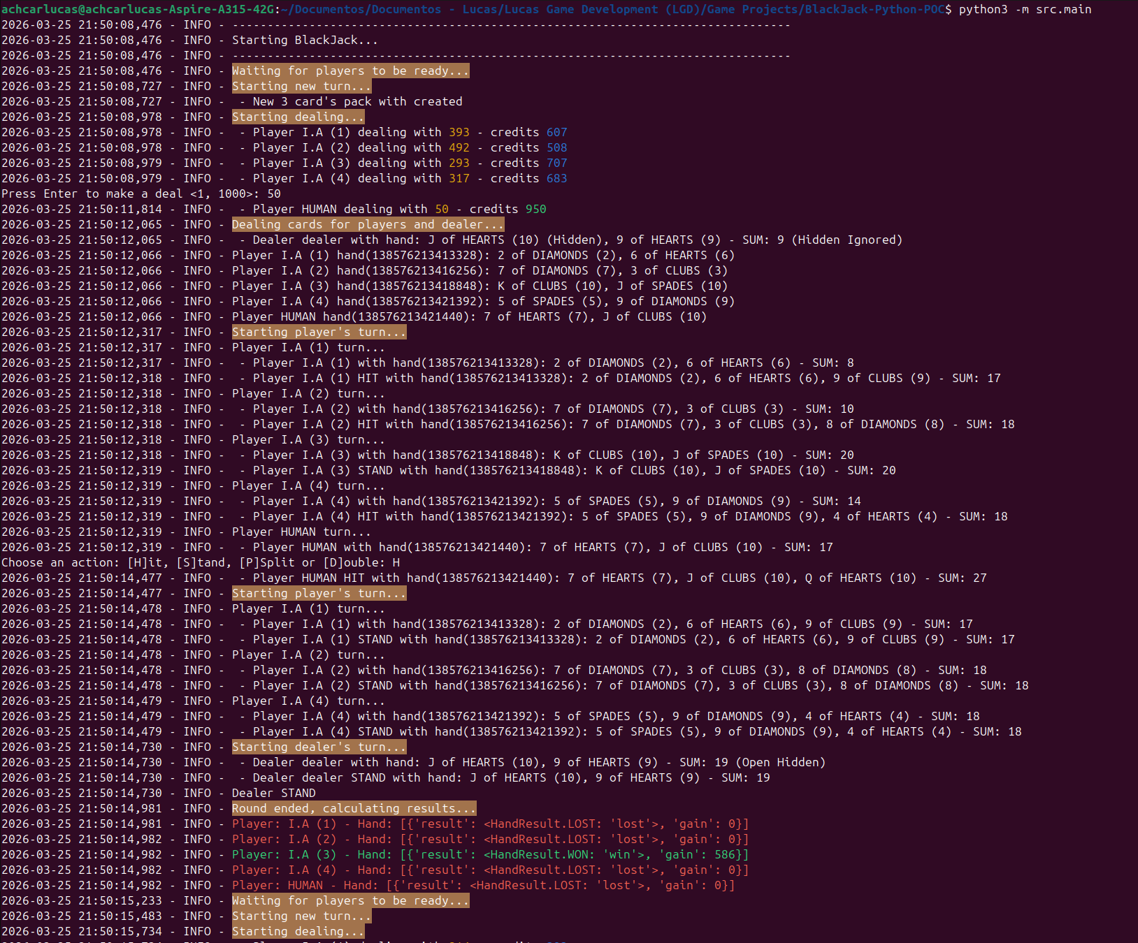This screenshot has height=943, width=1138.
Task: Click 'Starting player's turn...' logged at 21:50:14,477
Action: 319,593
